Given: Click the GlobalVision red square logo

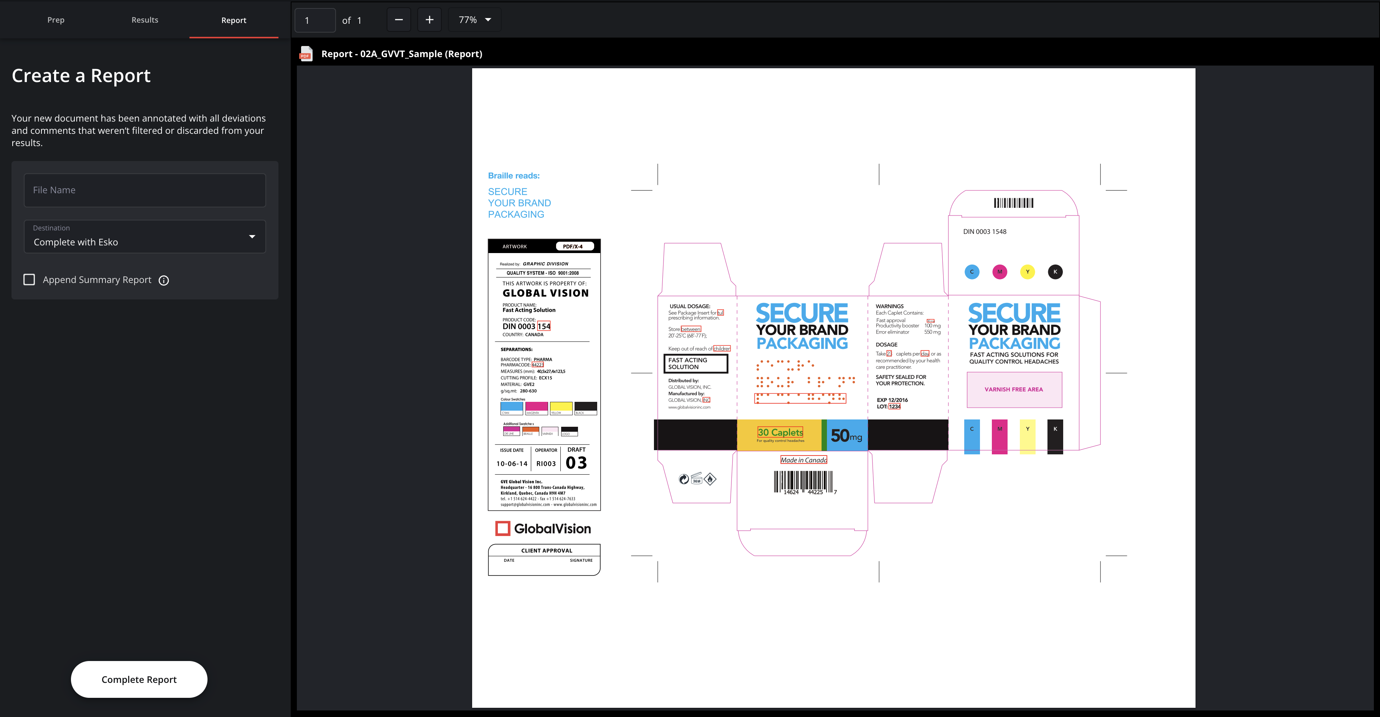Looking at the screenshot, I should tap(502, 528).
